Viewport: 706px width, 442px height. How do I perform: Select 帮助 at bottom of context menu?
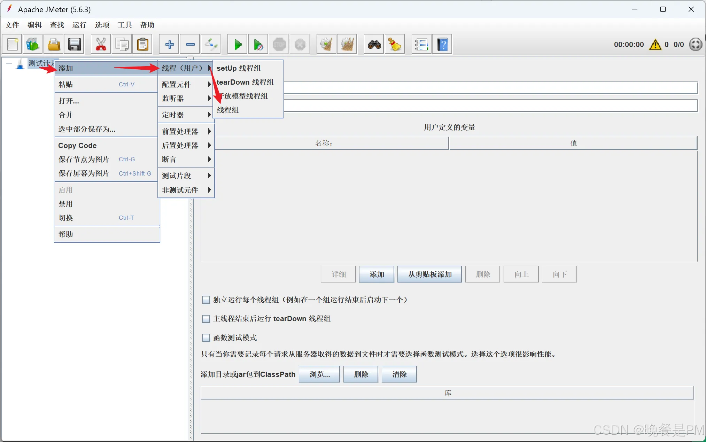click(106, 234)
